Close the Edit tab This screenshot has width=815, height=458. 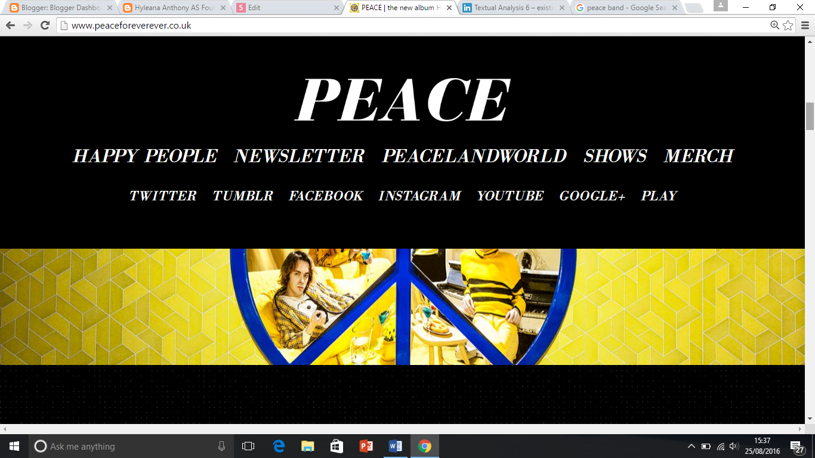pyautogui.click(x=336, y=8)
